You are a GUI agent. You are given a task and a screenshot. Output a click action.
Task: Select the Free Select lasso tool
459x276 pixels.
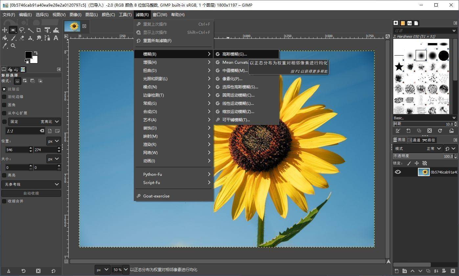(22, 30)
